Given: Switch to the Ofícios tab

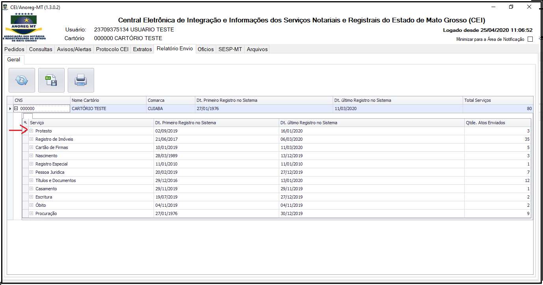Looking at the screenshot, I should pyautogui.click(x=206, y=49).
